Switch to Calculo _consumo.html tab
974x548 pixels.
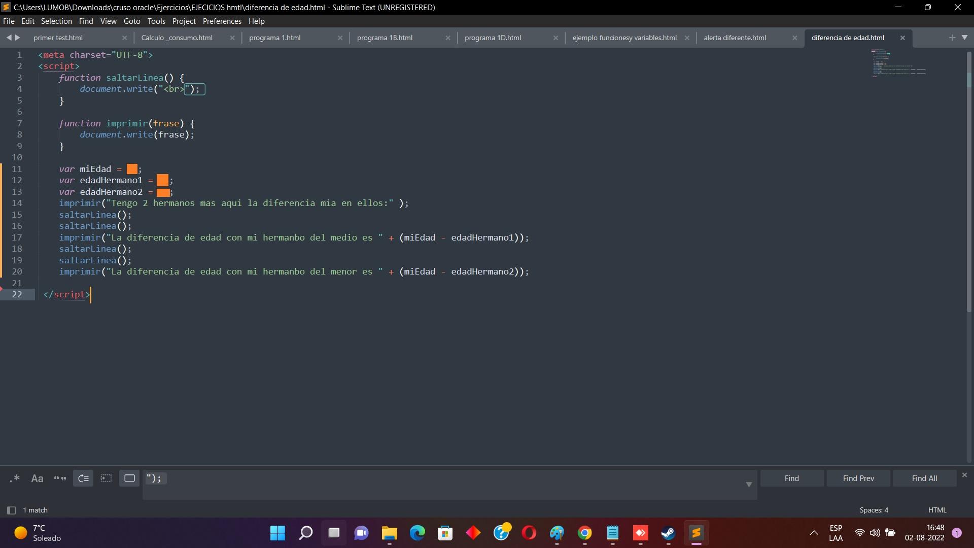(177, 38)
